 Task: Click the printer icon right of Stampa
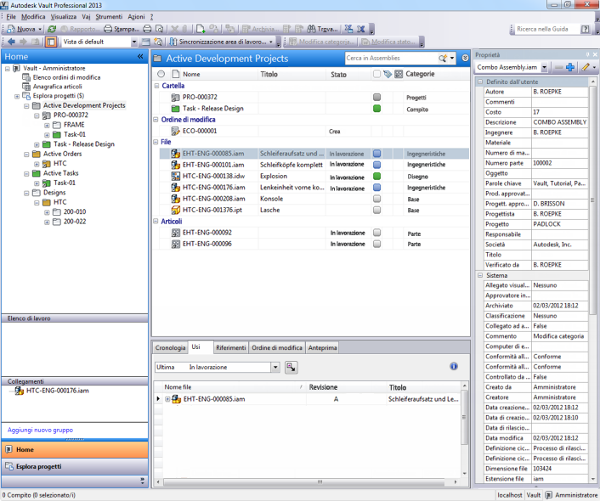[147, 29]
